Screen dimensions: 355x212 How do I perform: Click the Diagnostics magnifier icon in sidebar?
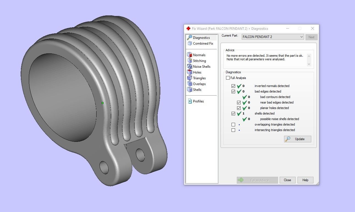189,37
